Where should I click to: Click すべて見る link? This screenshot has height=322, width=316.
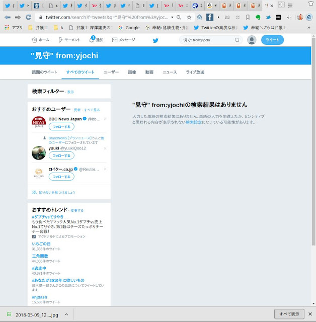(x=92, y=110)
